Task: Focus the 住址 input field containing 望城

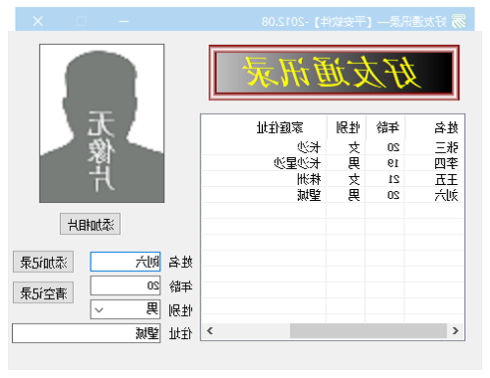Action: pos(87,333)
